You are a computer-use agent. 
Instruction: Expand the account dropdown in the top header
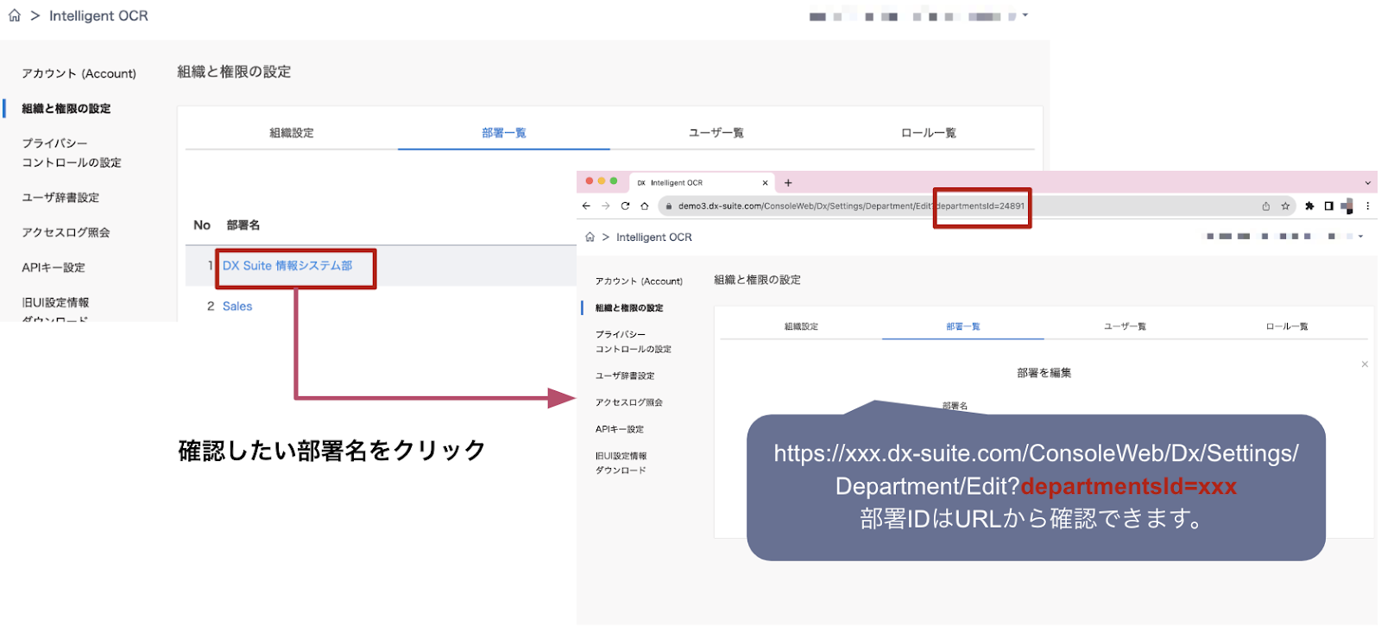point(1025,16)
